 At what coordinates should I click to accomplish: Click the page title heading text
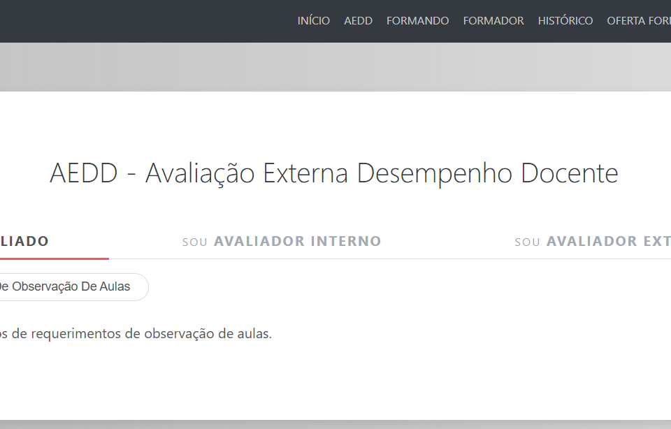333,173
